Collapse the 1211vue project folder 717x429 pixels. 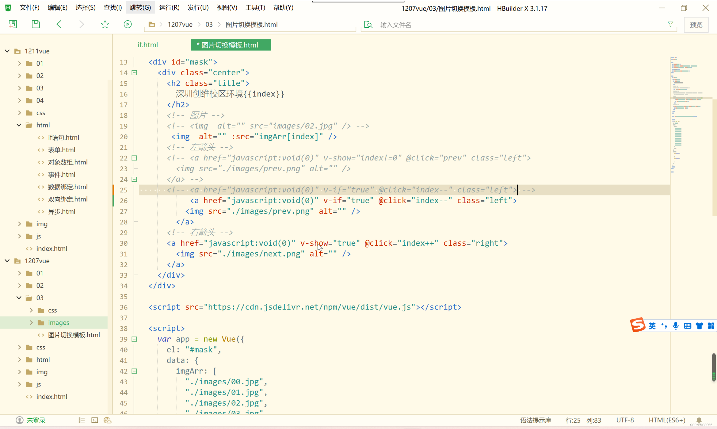[x=7, y=51]
